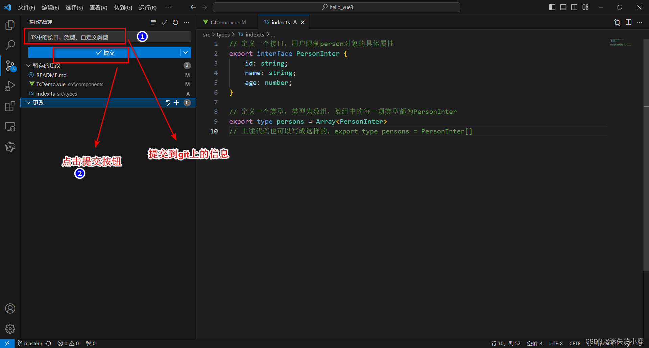The image size is (649, 348).
Task: Open the testing/Vitest icon in activity bar
Action: click(x=10, y=147)
